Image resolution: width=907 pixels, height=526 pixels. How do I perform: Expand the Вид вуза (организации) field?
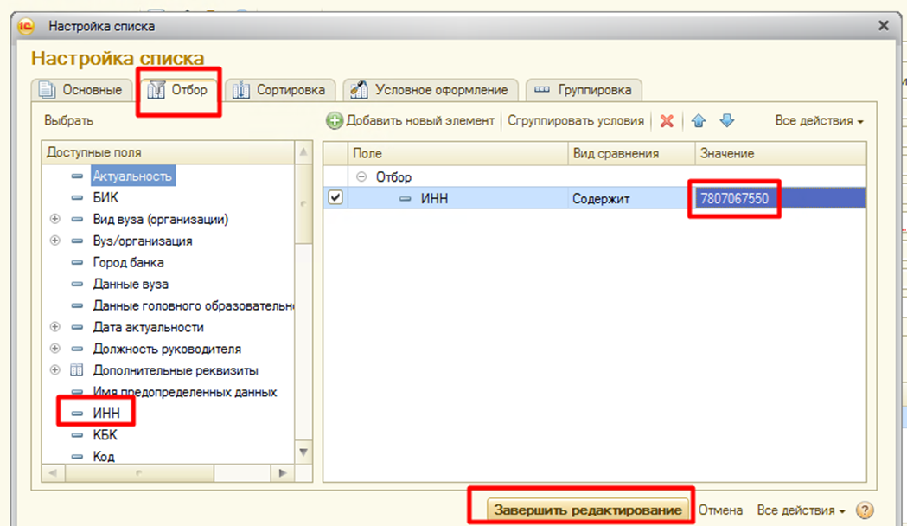click(x=55, y=220)
